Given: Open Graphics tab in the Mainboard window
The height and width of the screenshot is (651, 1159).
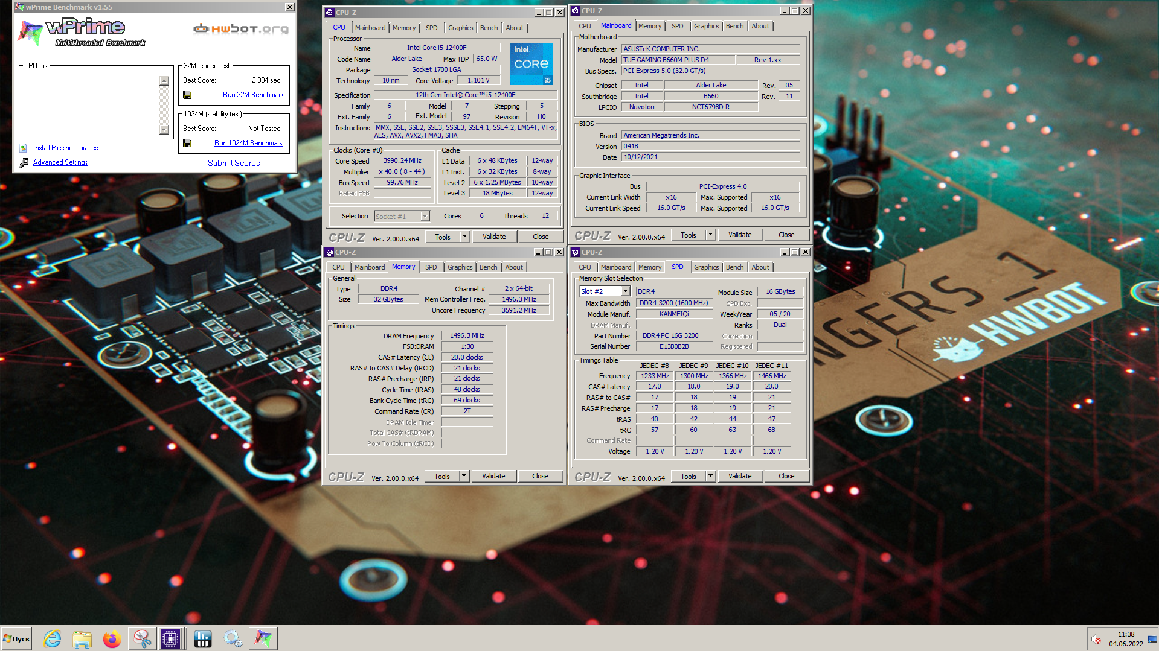Looking at the screenshot, I should pos(706,26).
